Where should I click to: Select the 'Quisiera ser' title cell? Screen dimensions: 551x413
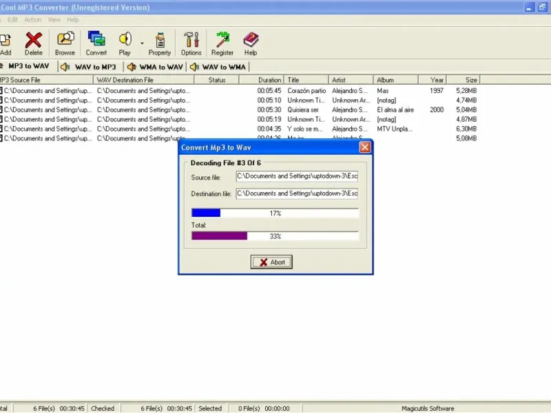[303, 109]
